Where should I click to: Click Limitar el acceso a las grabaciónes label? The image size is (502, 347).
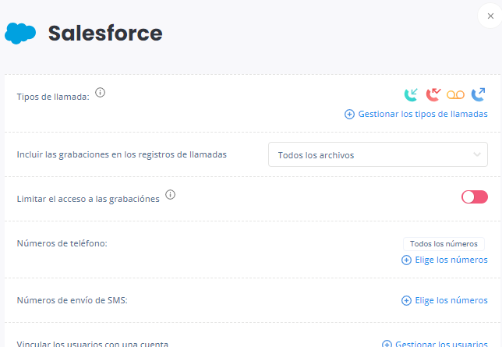88,199
